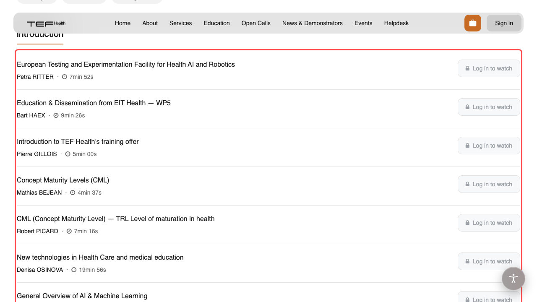The image size is (537, 302).
Task: Open the Services menu
Action: 180,23
